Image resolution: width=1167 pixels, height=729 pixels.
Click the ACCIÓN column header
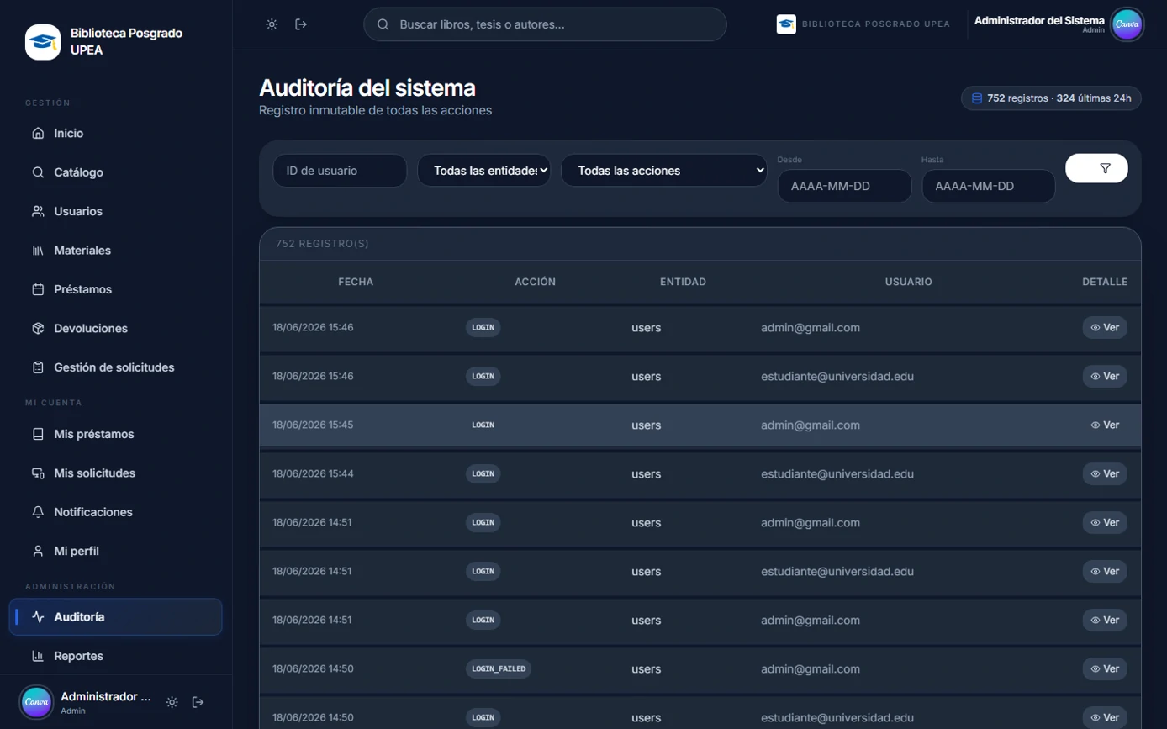[x=535, y=282]
